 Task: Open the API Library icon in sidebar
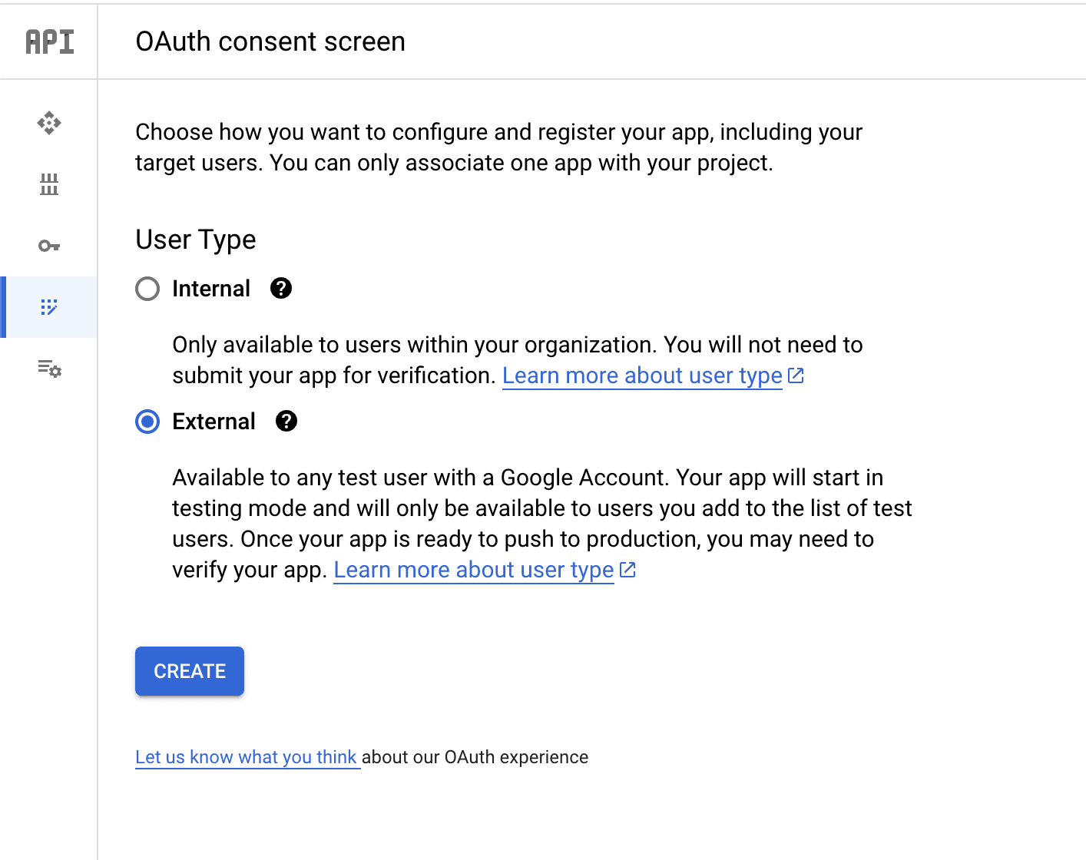[48, 184]
